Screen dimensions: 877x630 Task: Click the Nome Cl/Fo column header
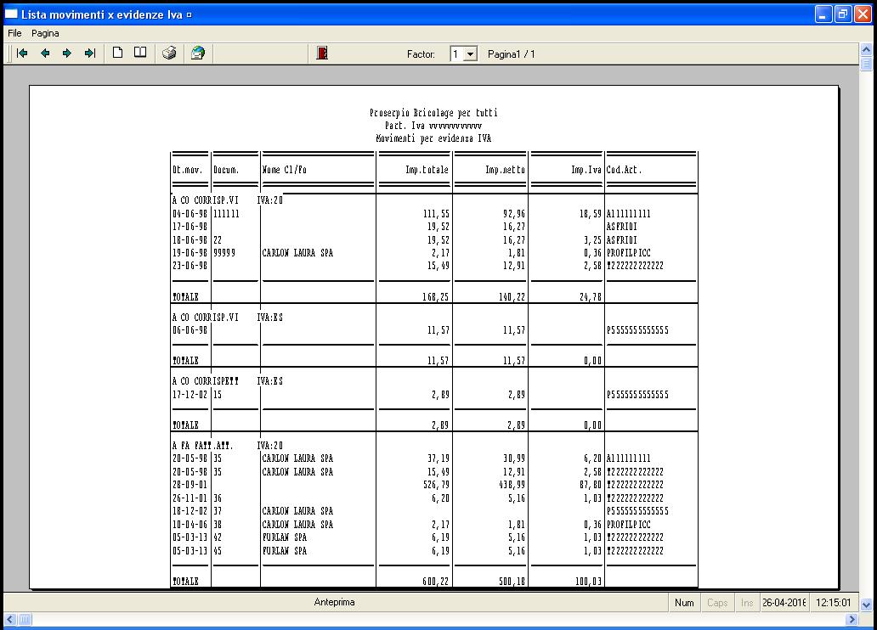[x=284, y=169]
